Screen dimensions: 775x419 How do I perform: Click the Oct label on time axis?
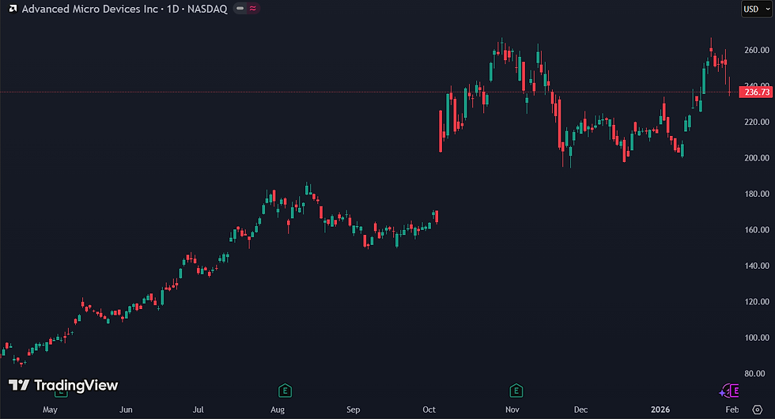coord(429,410)
